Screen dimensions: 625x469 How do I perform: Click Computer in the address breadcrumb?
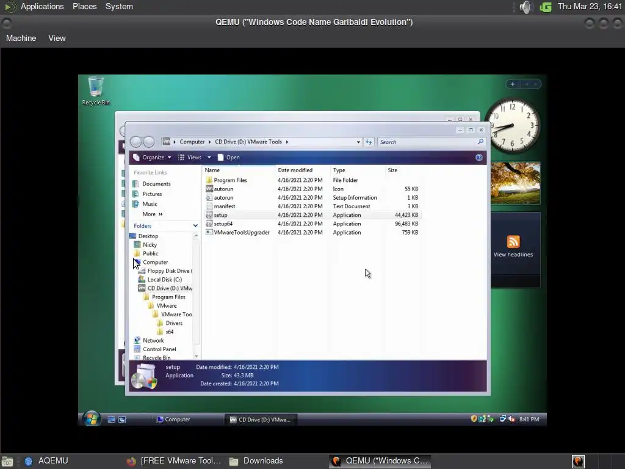192,142
